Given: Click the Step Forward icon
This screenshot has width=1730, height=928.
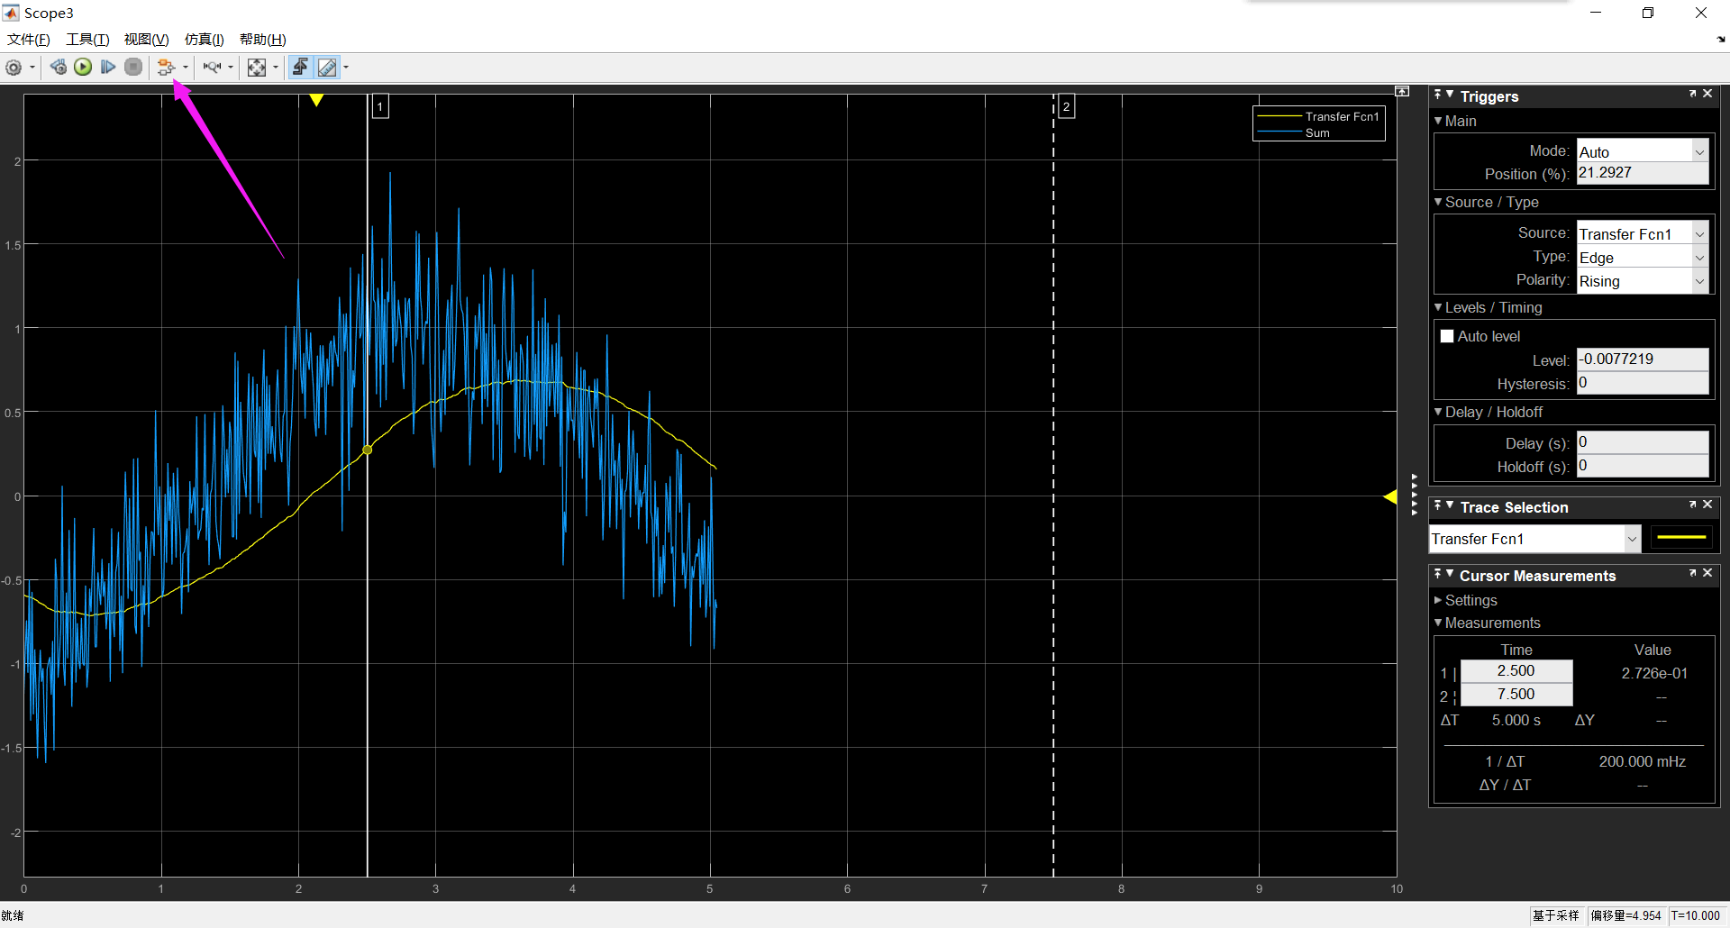Looking at the screenshot, I should 108,67.
